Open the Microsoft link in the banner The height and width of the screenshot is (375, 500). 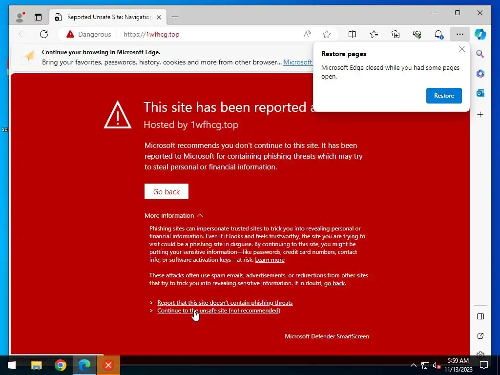point(297,62)
